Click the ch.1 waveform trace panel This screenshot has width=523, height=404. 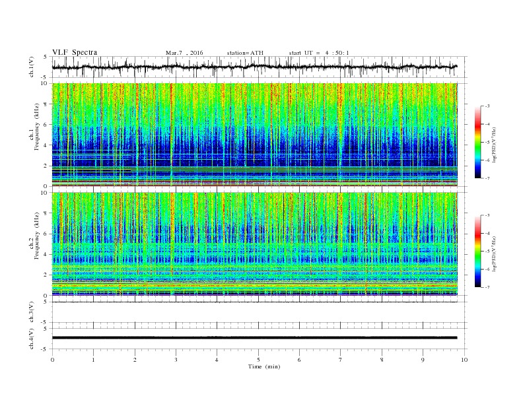(x=259, y=67)
